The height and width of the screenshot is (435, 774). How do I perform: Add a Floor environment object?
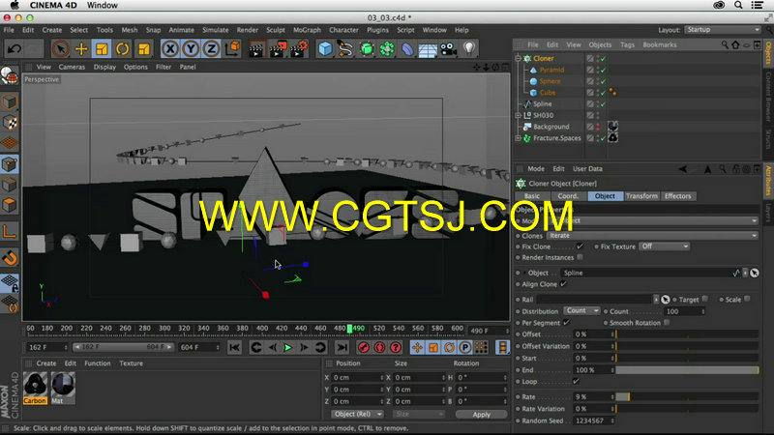tap(428, 49)
